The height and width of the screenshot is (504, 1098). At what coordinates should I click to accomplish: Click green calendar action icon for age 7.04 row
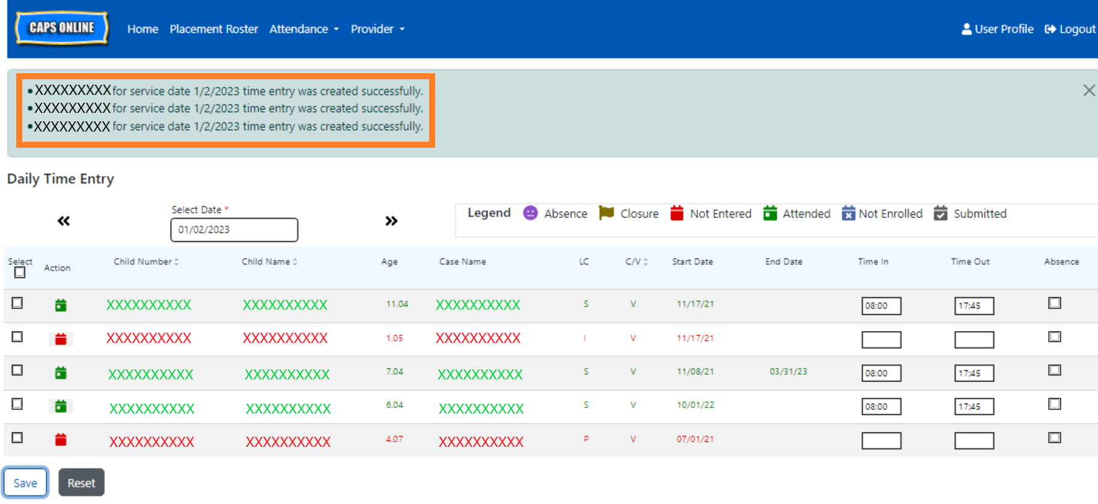click(61, 373)
